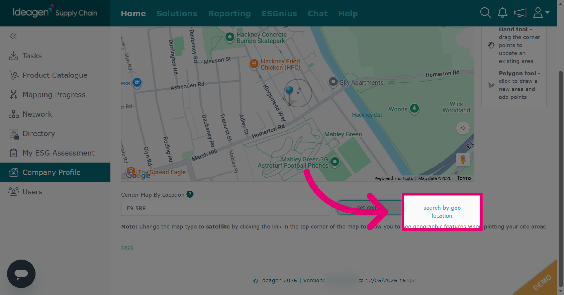564x295 pixels.
Task: Open the search magnifier icon
Action: [485, 13]
